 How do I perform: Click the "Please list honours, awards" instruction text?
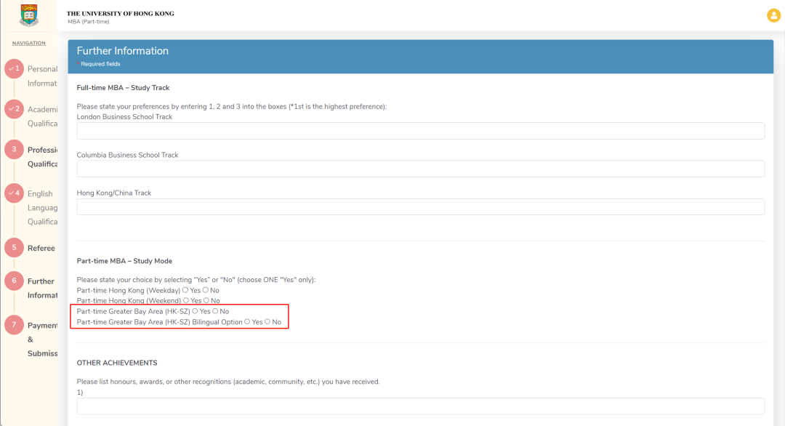pos(228,382)
